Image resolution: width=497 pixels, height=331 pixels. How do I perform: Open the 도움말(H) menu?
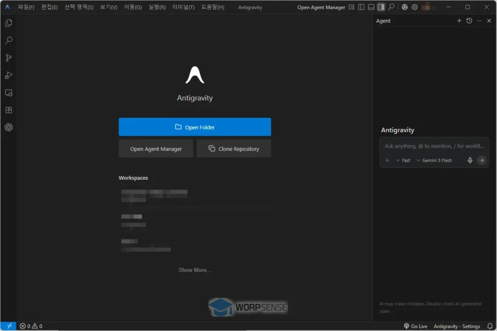tap(213, 7)
